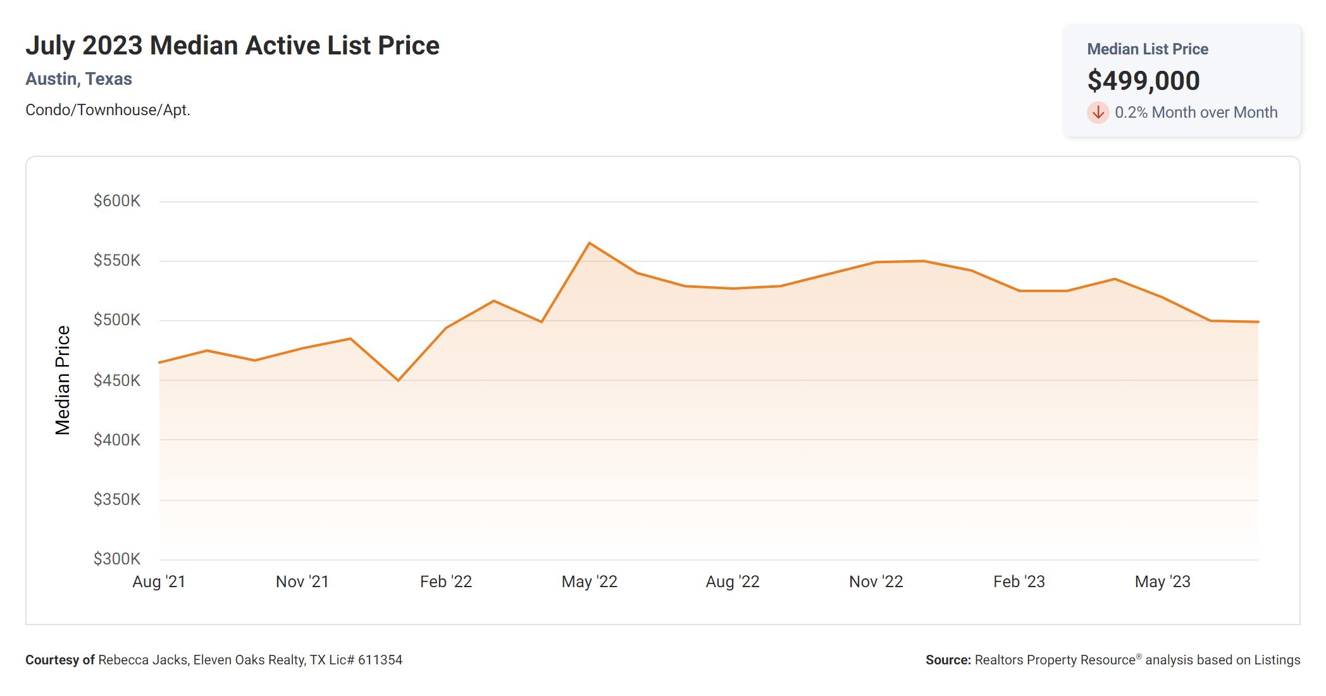This screenshot has height=696, width=1326.
Task: Click the $450K y-axis label
Action: tap(117, 380)
